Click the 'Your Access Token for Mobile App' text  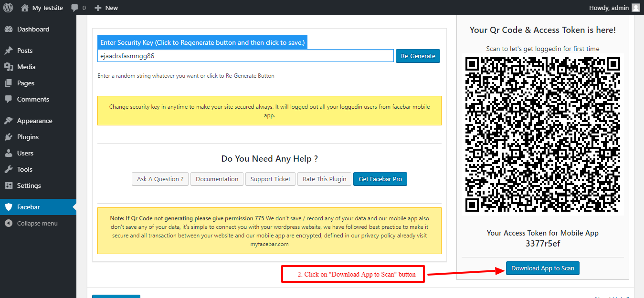click(x=543, y=233)
